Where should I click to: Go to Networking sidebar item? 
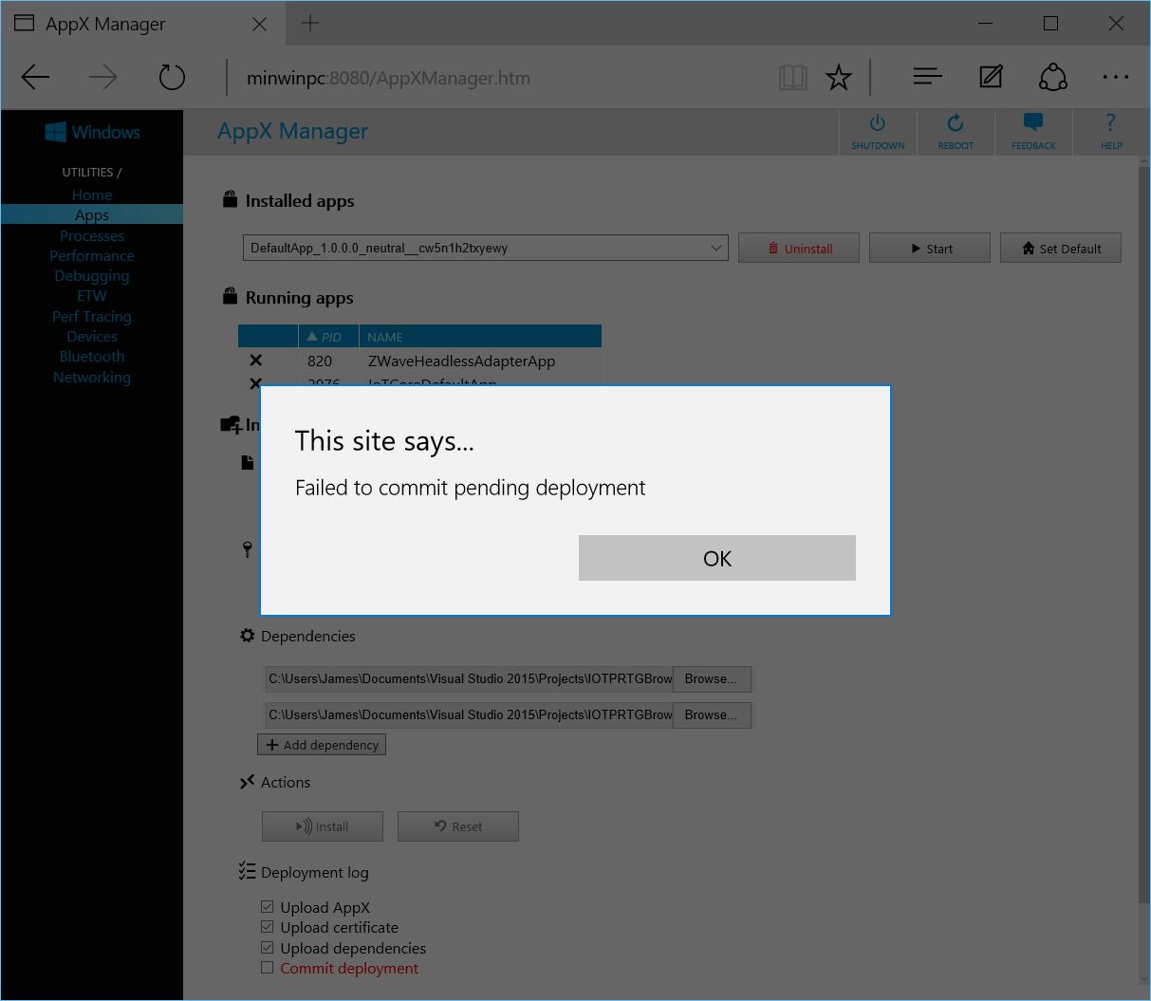coord(92,377)
